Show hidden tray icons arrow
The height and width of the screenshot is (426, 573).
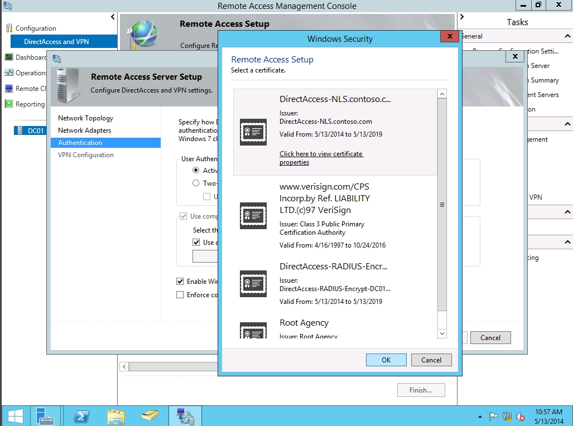[x=480, y=417]
